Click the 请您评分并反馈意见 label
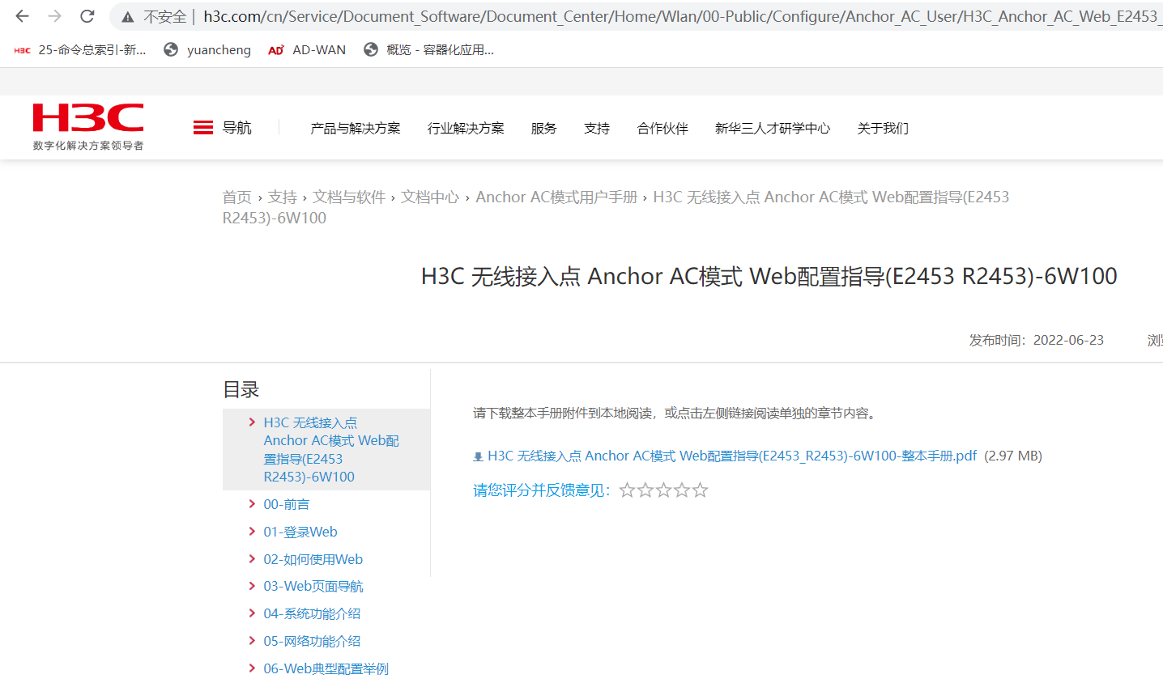 pyautogui.click(x=542, y=490)
